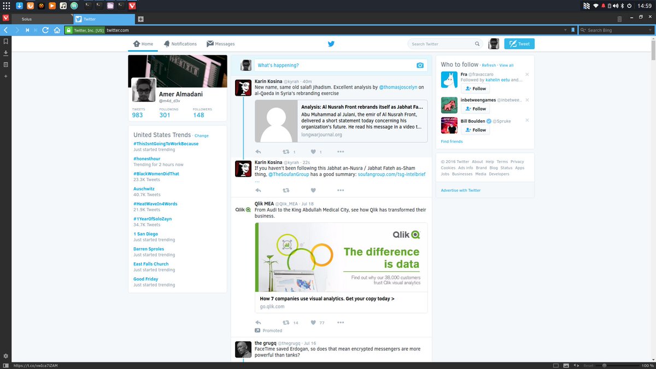The height and width of the screenshot is (369, 656).
Task: Open Twitter Notifications
Action: pyautogui.click(x=180, y=44)
